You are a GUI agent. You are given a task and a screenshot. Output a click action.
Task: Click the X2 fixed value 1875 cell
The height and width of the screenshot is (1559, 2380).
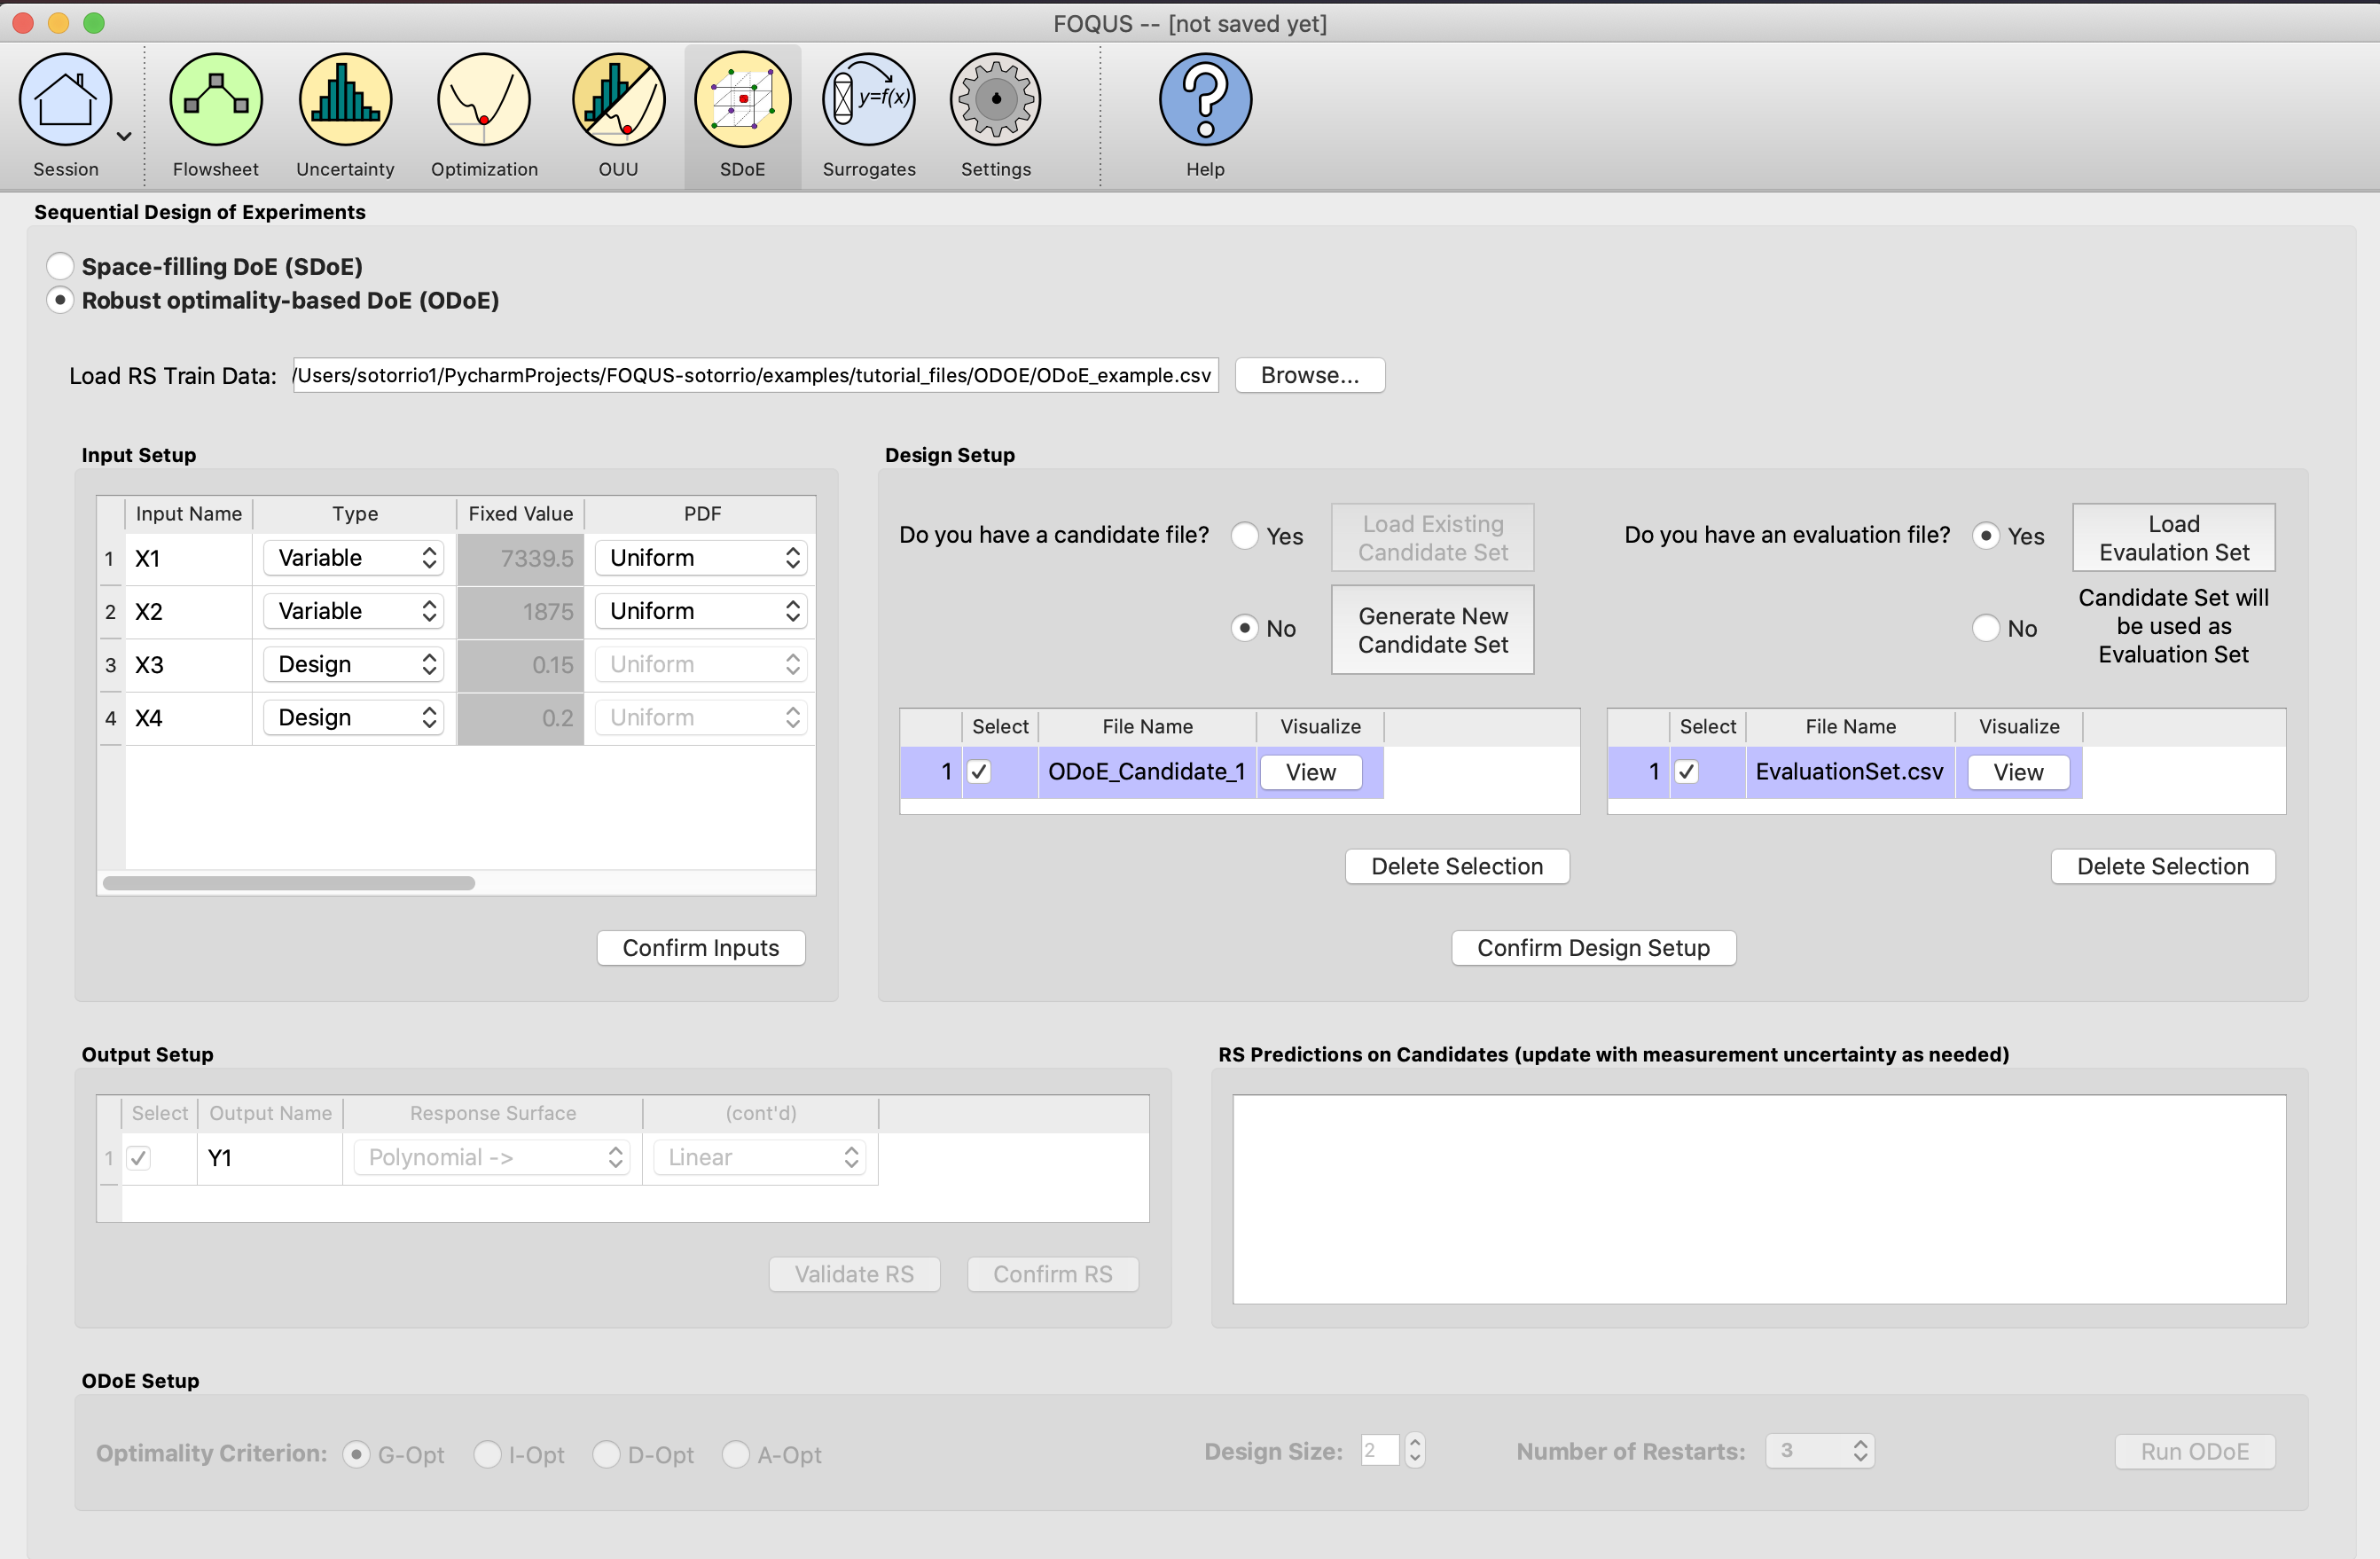tap(521, 611)
